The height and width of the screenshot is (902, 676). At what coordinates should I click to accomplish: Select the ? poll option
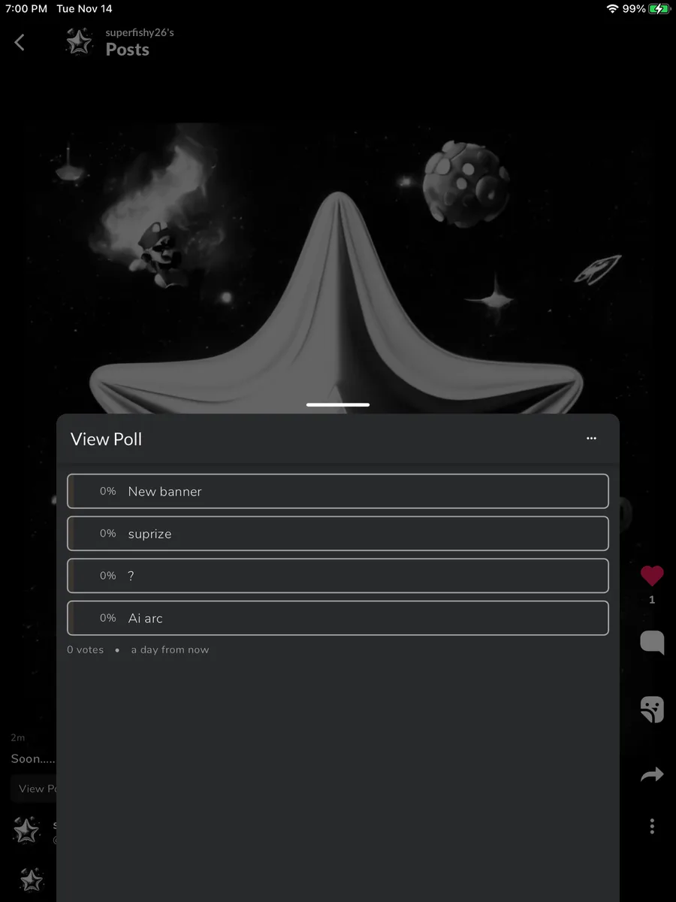pos(338,575)
